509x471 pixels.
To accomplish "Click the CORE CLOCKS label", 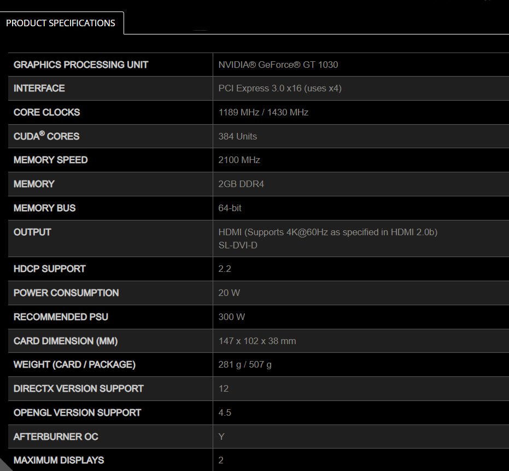I will [x=47, y=112].
